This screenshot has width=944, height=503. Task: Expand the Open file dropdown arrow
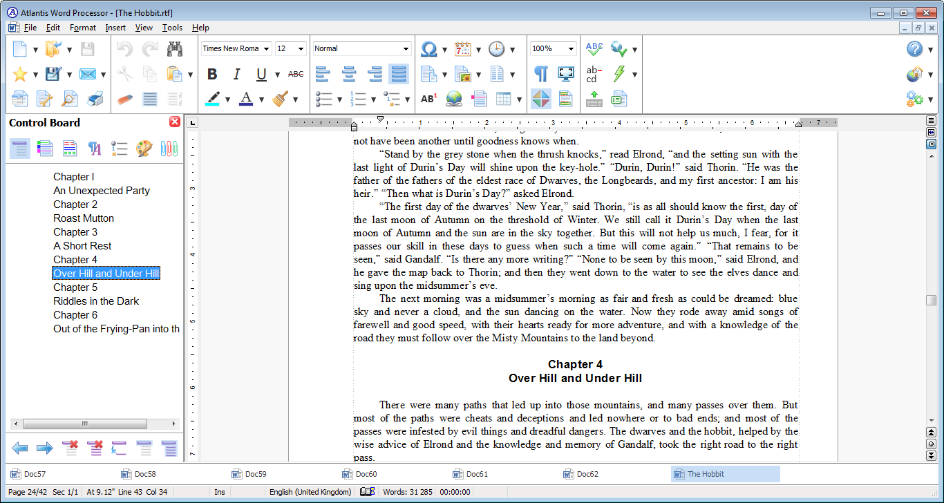[x=69, y=50]
